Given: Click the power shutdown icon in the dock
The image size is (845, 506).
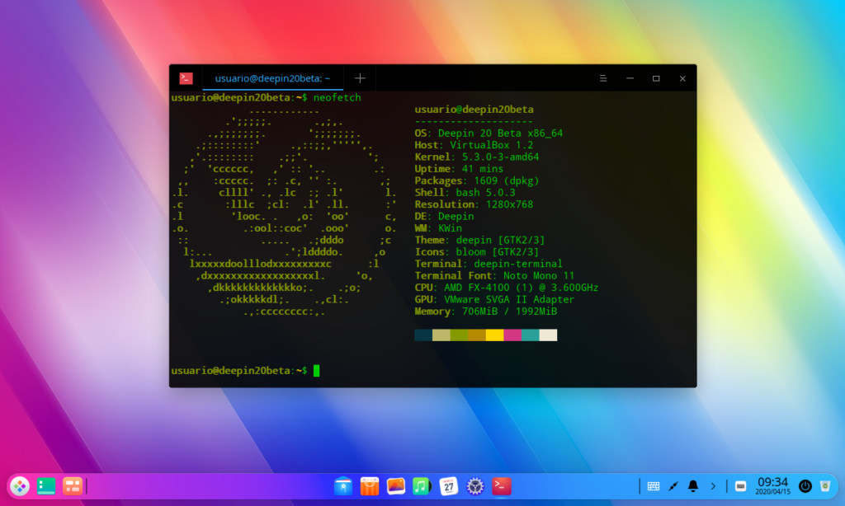Looking at the screenshot, I should pyautogui.click(x=805, y=486).
